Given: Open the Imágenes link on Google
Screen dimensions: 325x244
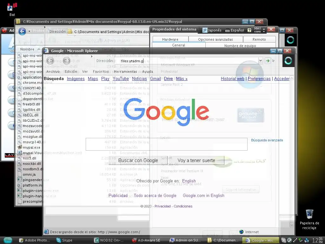Looking at the screenshot, I should pos(76,79).
